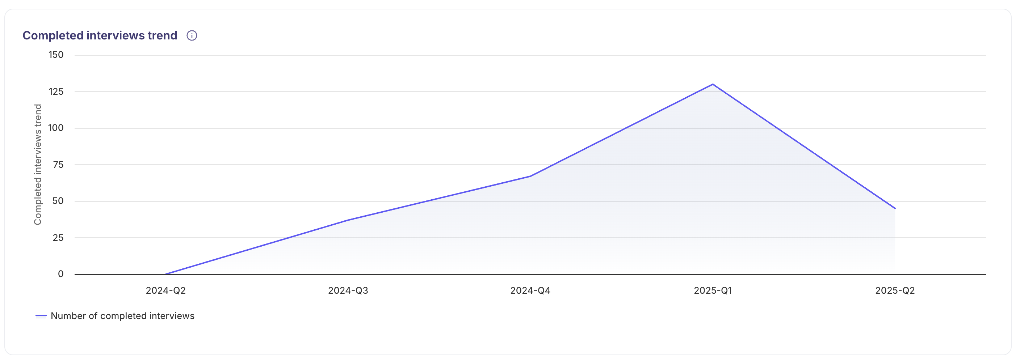This screenshot has height=361, width=1016.
Task: Click the 75 gridline value label
Action: click(x=58, y=164)
